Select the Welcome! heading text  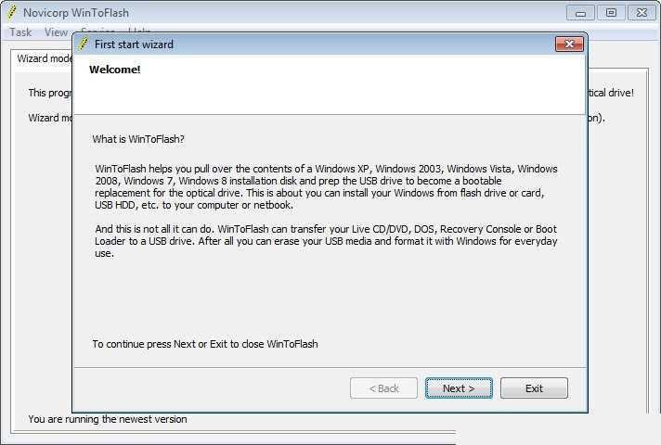115,70
